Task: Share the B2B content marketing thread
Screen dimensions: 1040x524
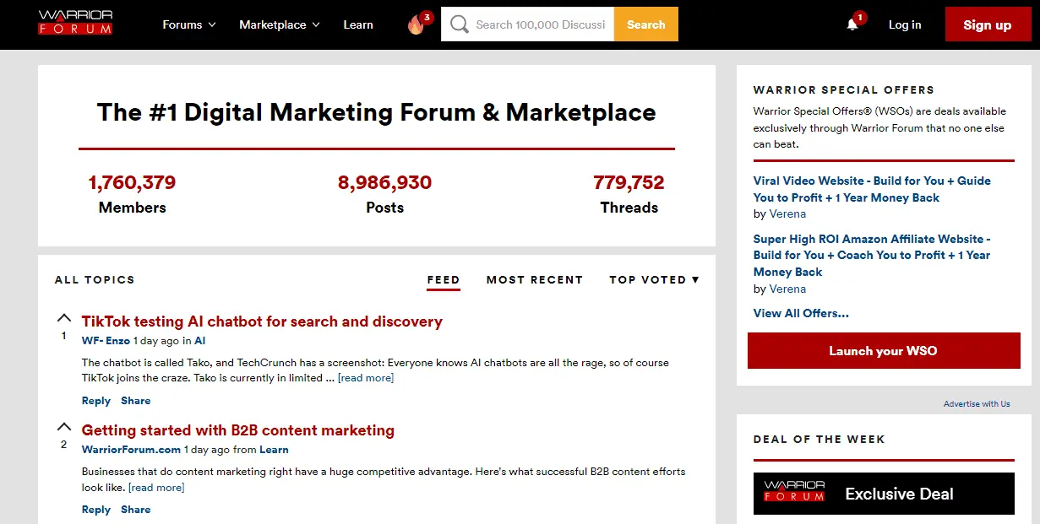Action: pos(136,510)
